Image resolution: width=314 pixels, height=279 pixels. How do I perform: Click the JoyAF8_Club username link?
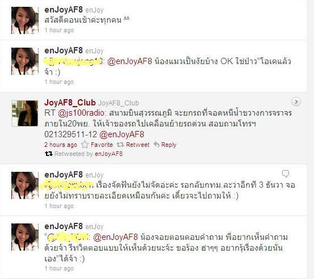70,103
